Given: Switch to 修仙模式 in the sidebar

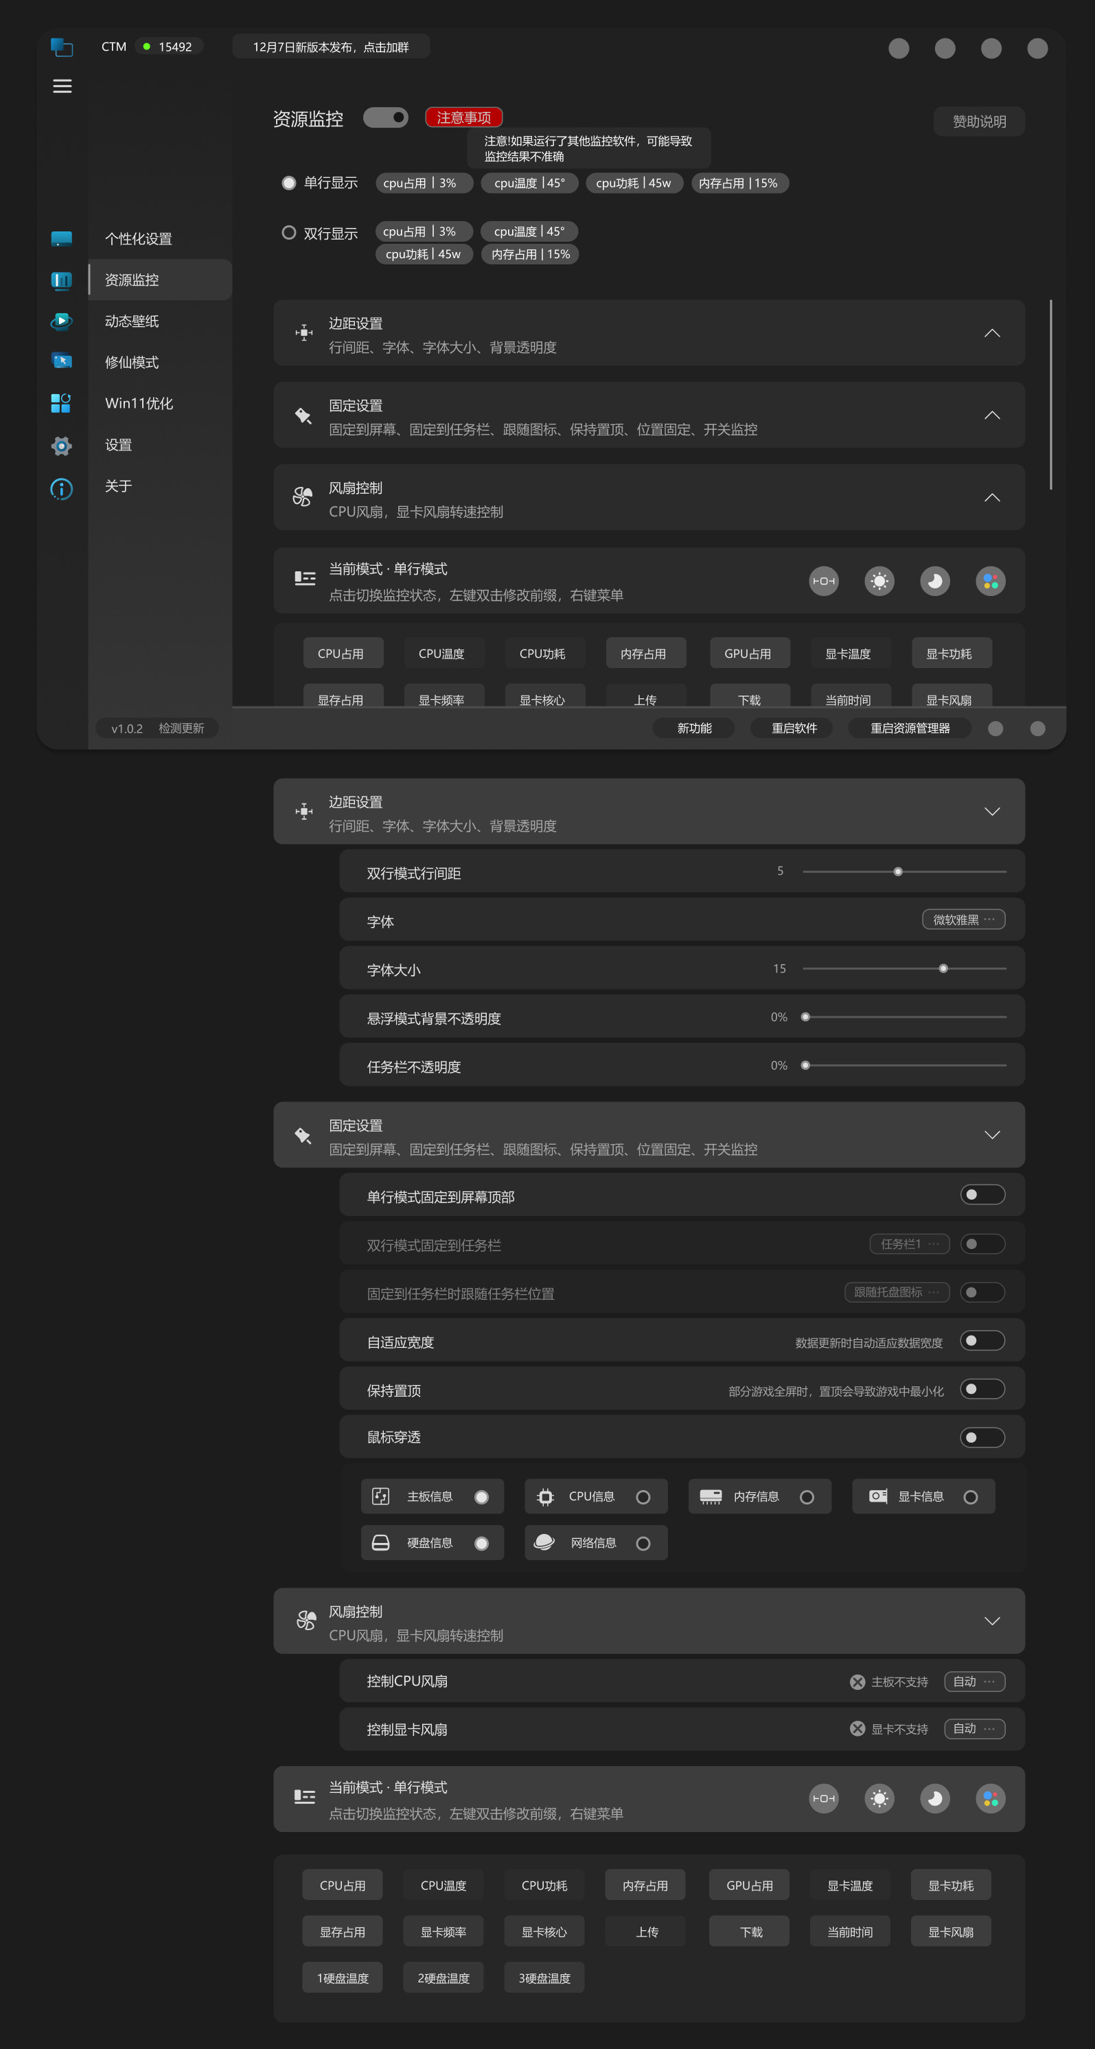Looking at the screenshot, I should [x=132, y=363].
